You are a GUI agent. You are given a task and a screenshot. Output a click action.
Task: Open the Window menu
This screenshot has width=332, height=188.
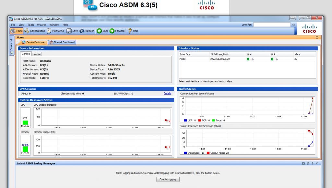pyautogui.click(x=54, y=25)
